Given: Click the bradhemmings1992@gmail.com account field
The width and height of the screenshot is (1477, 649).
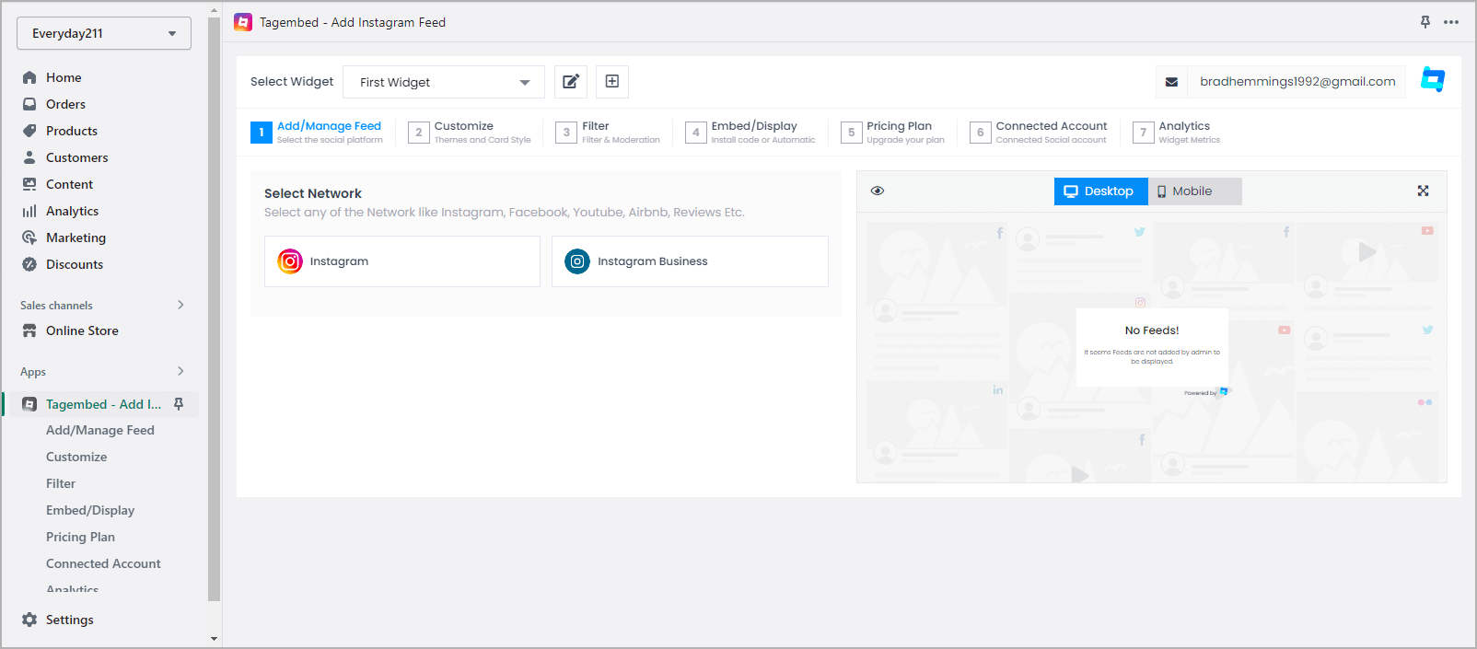Looking at the screenshot, I should click(1297, 82).
